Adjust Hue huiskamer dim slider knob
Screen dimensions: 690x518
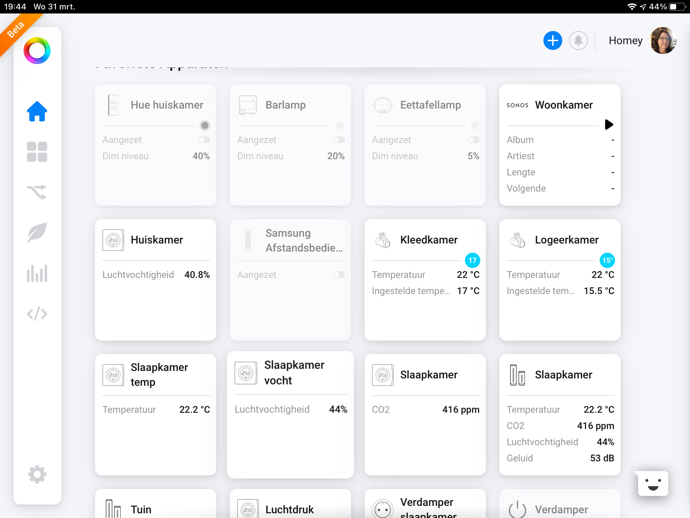pyautogui.click(x=205, y=125)
